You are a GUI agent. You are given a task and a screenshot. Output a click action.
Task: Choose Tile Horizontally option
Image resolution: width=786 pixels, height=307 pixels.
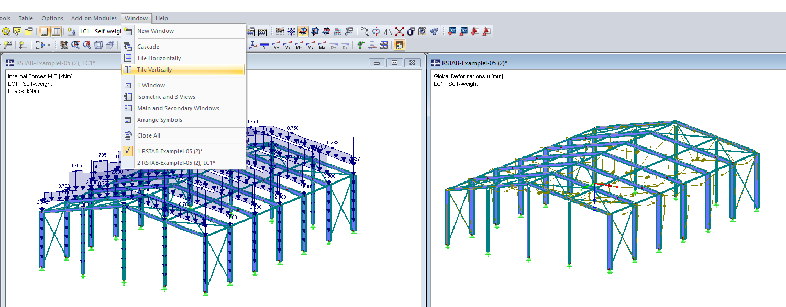pyautogui.click(x=183, y=58)
